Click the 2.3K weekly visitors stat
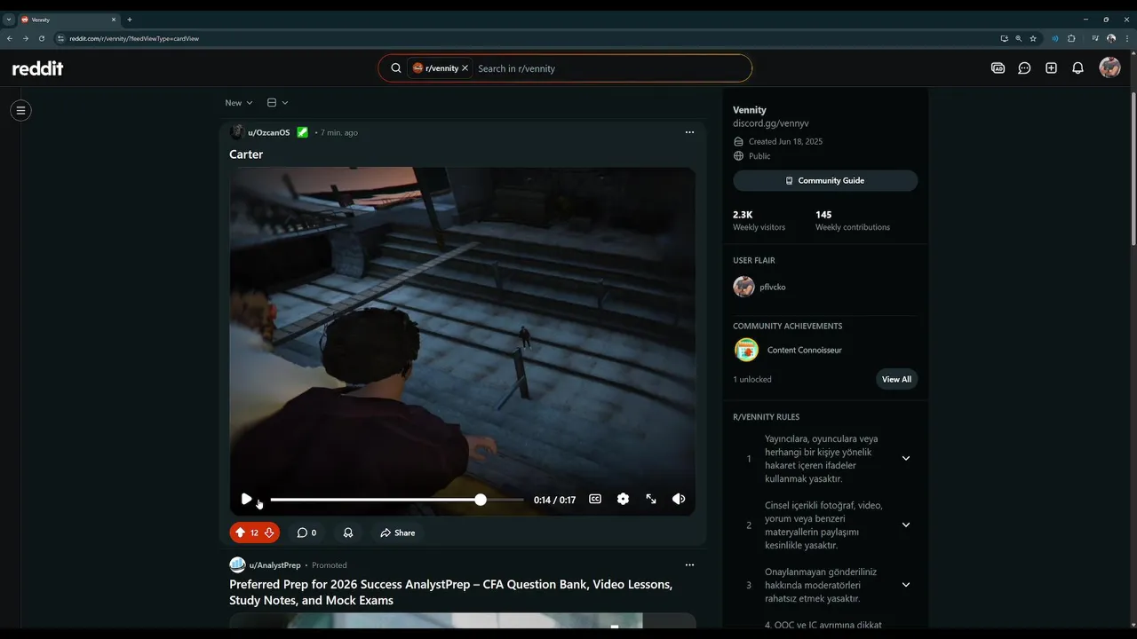This screenshot has width=1137, height=639. pyautogui.click(x=759, y=220)
